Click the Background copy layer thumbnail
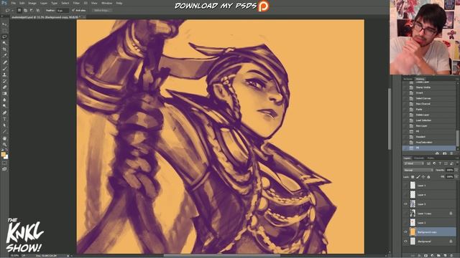 [x=413, y=232]
